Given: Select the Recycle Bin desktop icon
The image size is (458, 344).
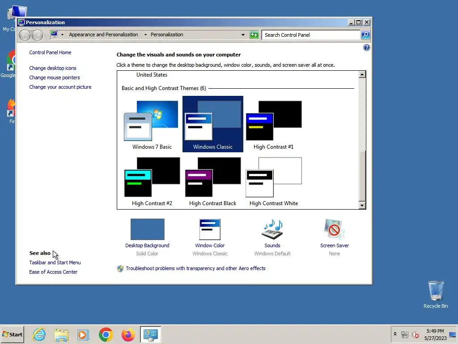Looking at the screenshot, I should tap(436, 294).
